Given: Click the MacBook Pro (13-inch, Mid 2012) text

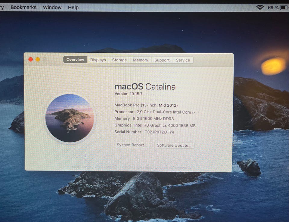Looking at the screenshot, I should [x=146, y=105].
